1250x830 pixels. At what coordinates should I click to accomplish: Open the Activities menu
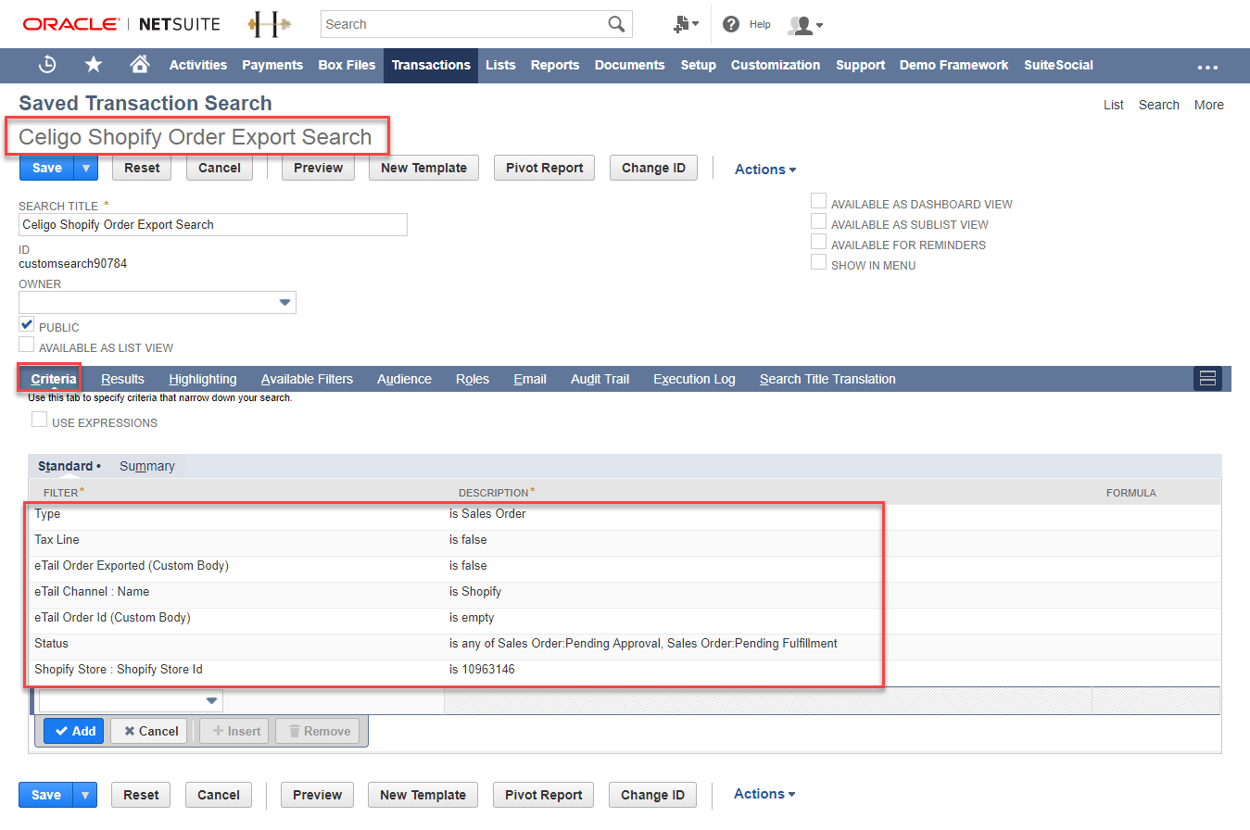(198, 65)
